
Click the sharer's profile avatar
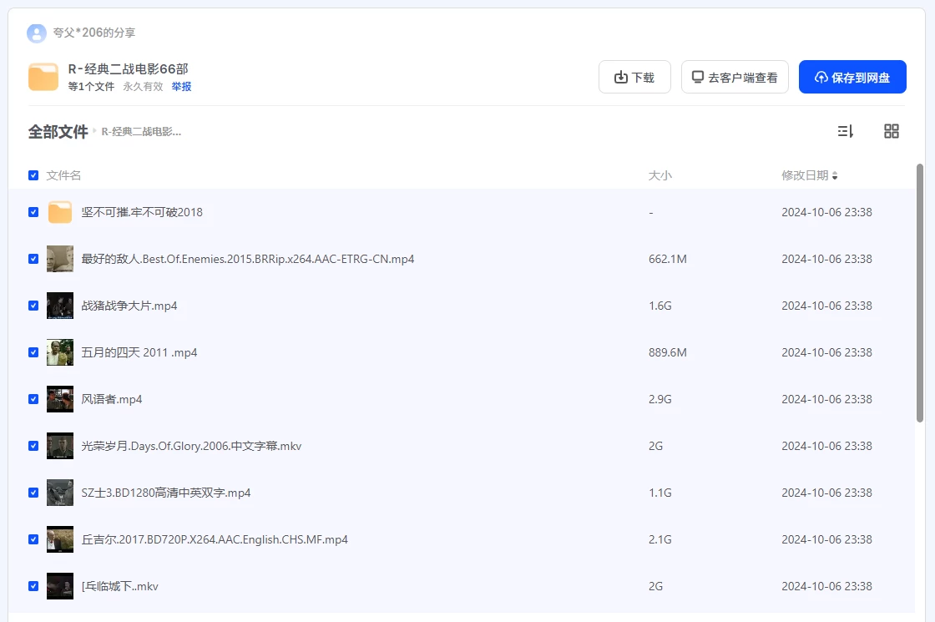click(x=36, y=33)
